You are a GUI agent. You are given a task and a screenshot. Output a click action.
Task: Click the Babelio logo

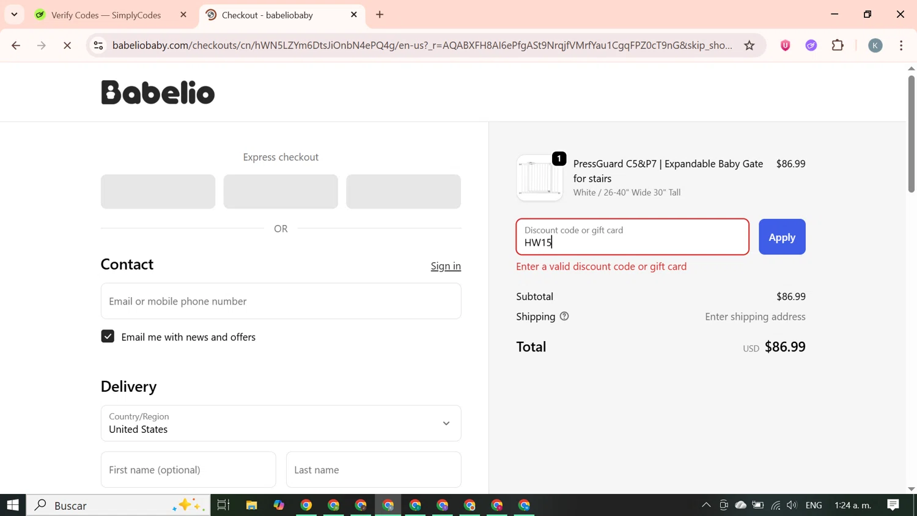point(158,92)
